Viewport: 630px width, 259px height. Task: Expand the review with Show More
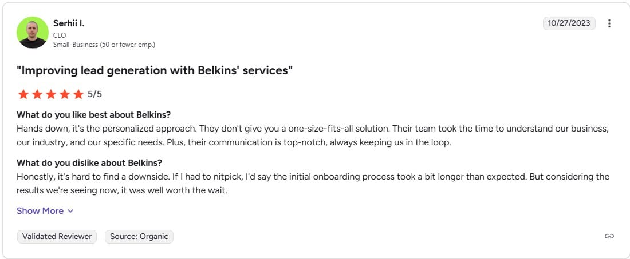(40, 211)
